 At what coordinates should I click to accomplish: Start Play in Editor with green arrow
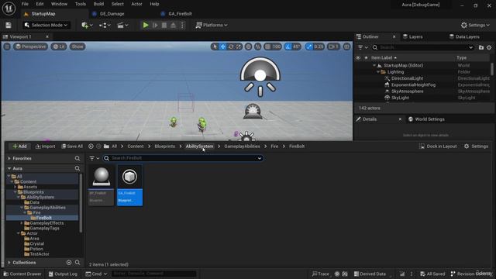pyautogui.click(x=146, y=25)
